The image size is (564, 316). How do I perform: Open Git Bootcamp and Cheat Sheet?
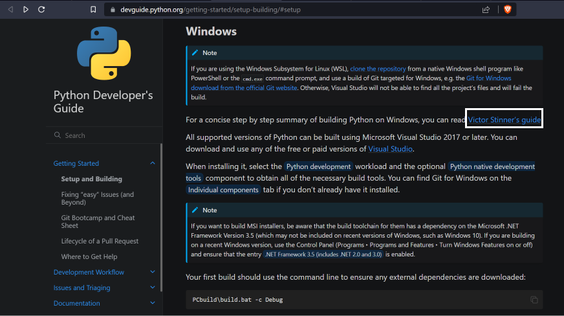[98, 221]
